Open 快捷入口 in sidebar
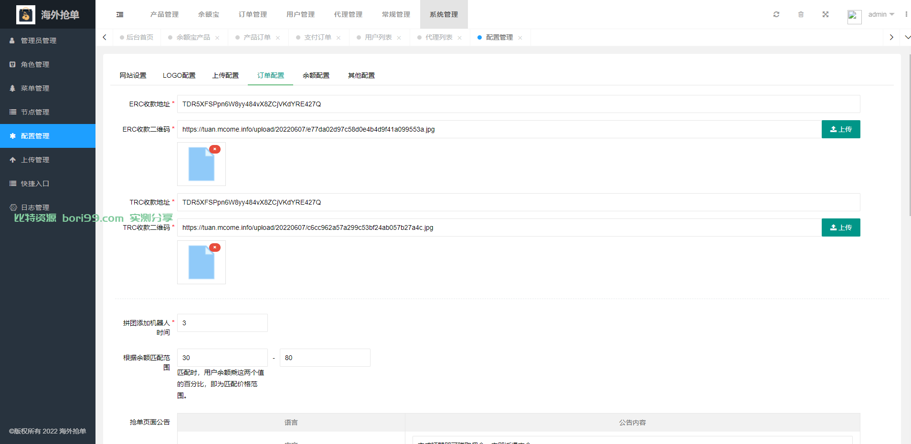Viewport: 911px width, 444px height. click(48, 184)
